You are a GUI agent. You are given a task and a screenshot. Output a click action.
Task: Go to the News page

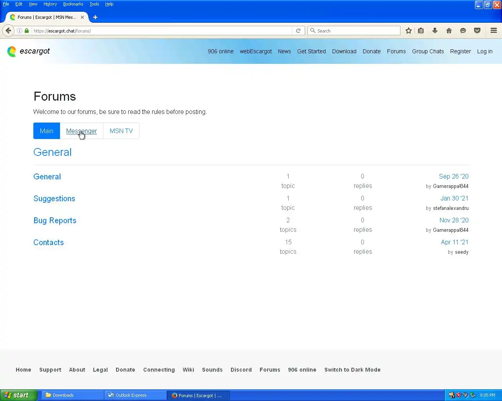(284, 51)
